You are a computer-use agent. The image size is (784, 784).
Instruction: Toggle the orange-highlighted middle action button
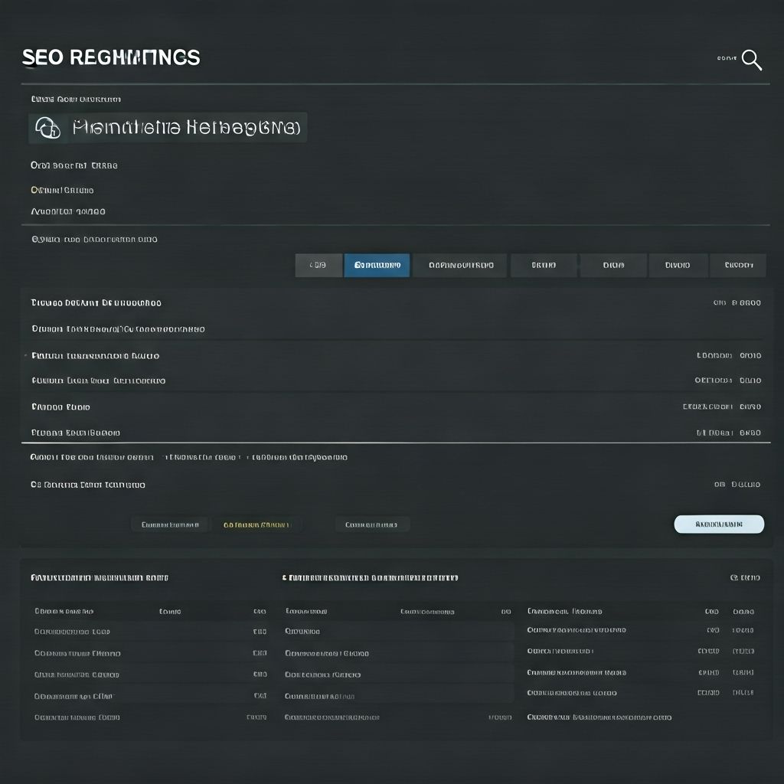tap(260, 524)
